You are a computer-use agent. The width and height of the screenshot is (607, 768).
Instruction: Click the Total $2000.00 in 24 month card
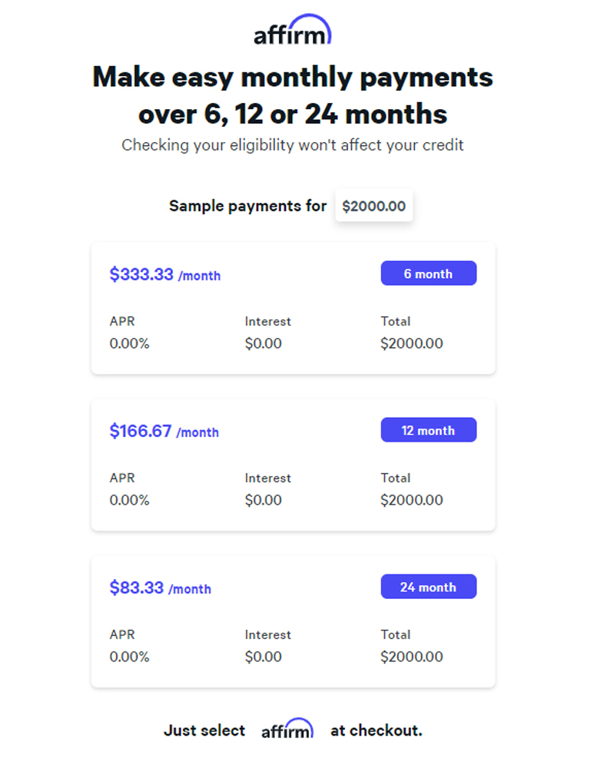[411, 657]
